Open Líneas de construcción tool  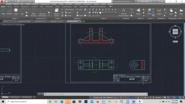(42, 12)
